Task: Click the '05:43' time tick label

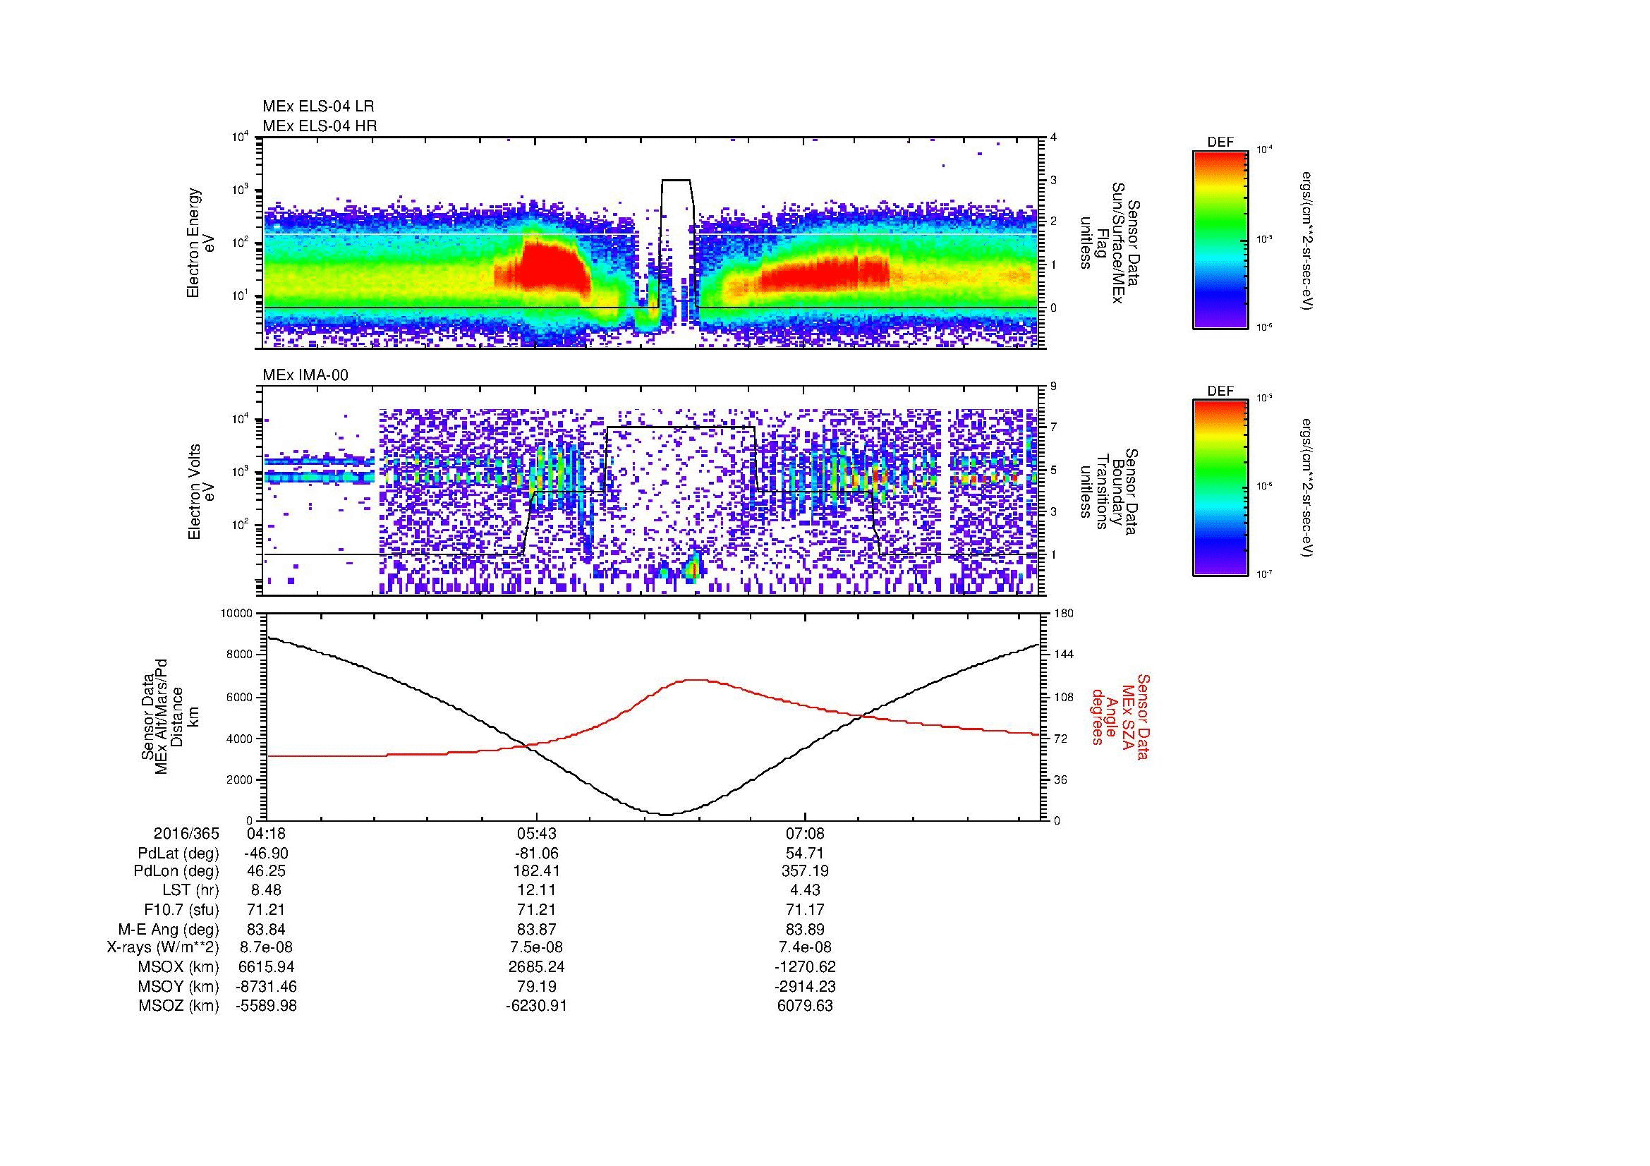Action: pyautogui.click(x=536, y=833)
